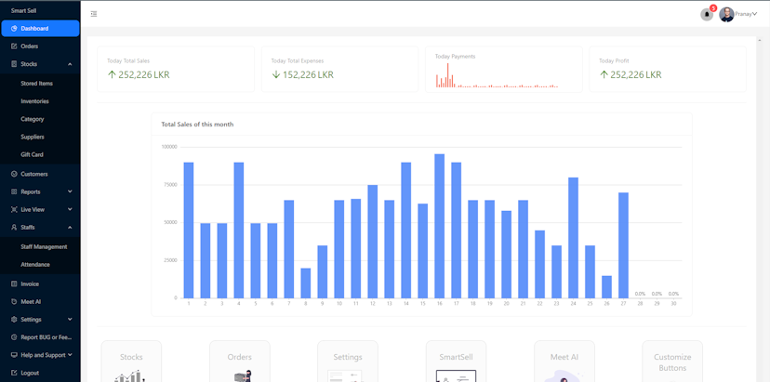Click the Meet AI sidebar icon
770x382 pixels.
(14, 302)
